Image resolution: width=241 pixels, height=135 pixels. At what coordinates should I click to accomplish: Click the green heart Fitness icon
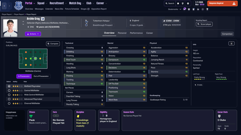31,116
